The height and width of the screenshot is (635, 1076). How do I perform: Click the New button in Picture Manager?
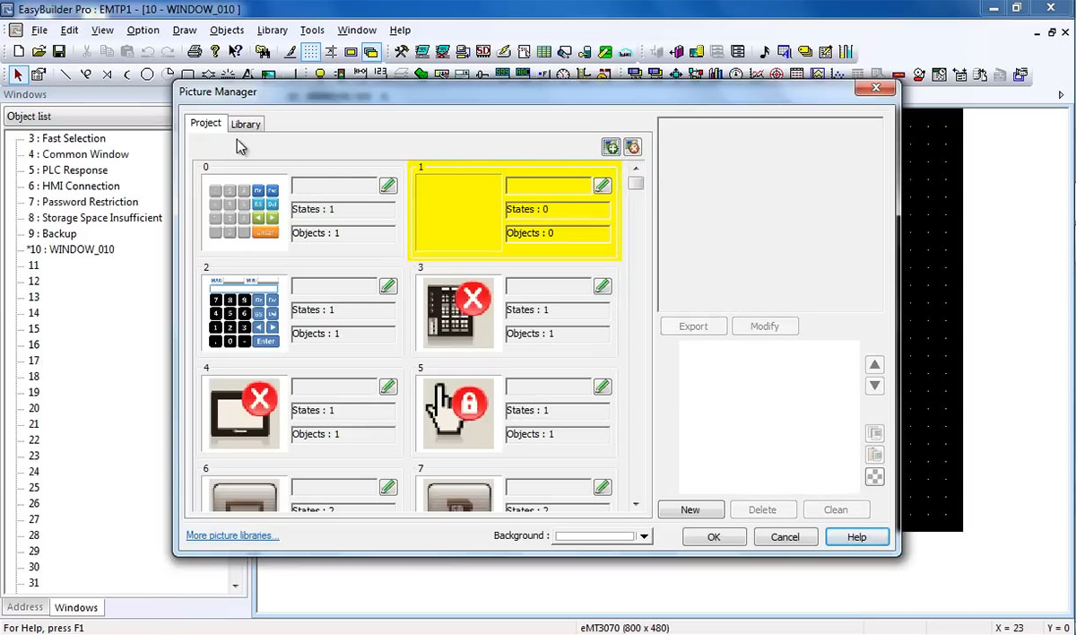coord(690,509)
